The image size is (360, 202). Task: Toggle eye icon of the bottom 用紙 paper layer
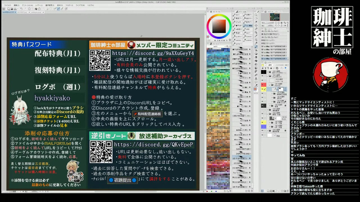(262, 135)
